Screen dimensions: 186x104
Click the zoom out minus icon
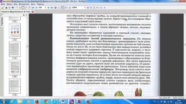tap(70, 8)
